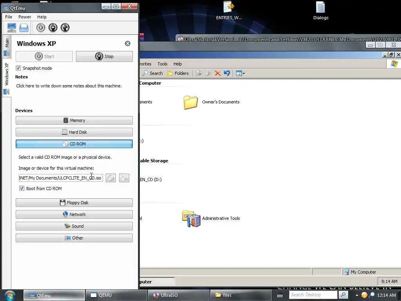Open the Tools menu in the Explorer window
The image size is (401, 301).
pyautogui.click(x=163, y=64)
